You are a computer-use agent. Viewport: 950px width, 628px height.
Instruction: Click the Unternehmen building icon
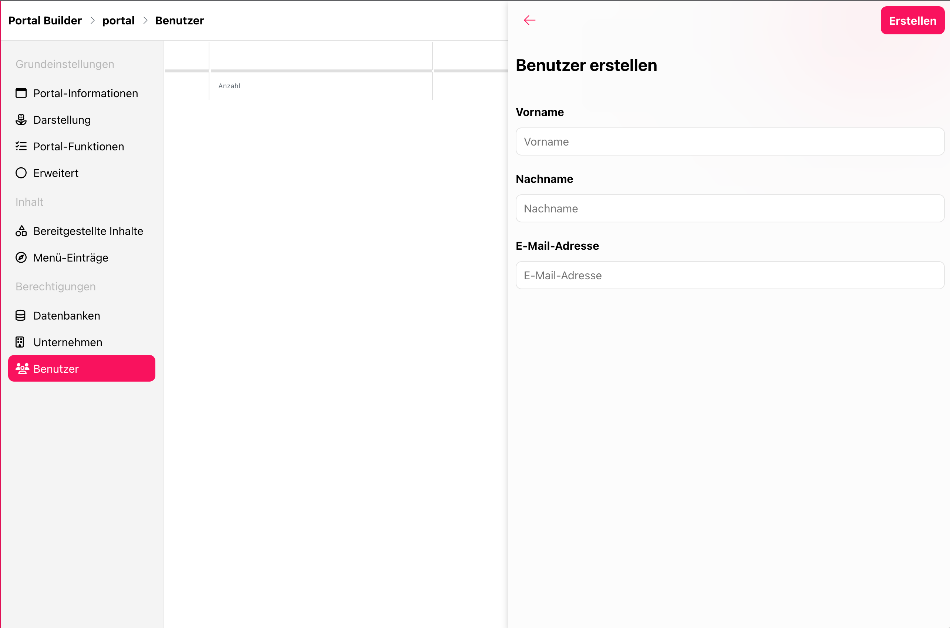click(x=20, y=342)
